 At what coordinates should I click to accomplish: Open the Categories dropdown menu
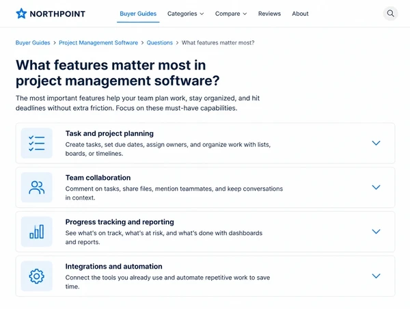(185, 14)
